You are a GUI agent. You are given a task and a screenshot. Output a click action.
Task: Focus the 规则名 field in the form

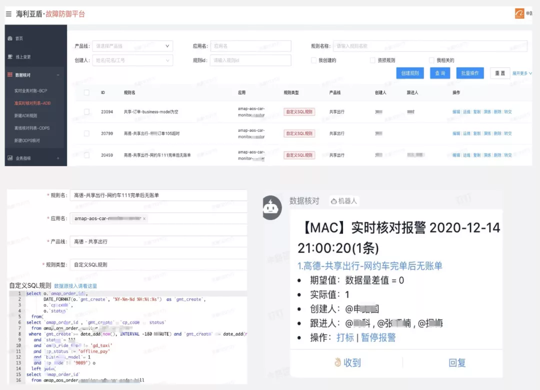(x=158, y=195)
